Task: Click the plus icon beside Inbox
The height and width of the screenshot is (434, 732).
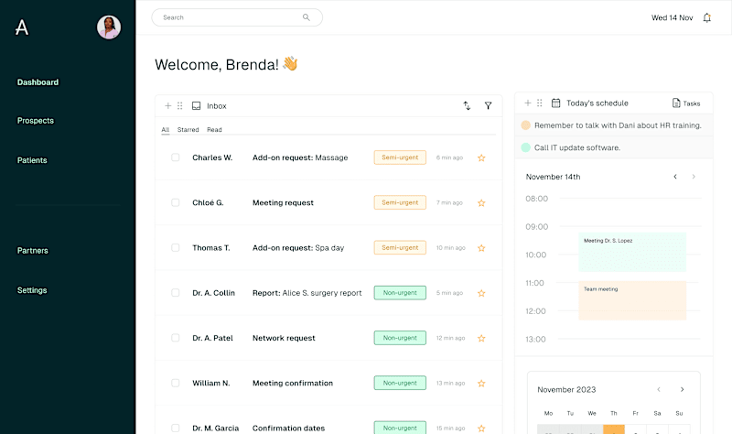Action: pyautogui.click(x=168, y=105)
